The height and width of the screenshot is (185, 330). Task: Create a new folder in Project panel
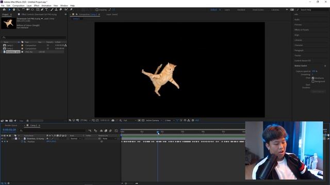(7, 121)
